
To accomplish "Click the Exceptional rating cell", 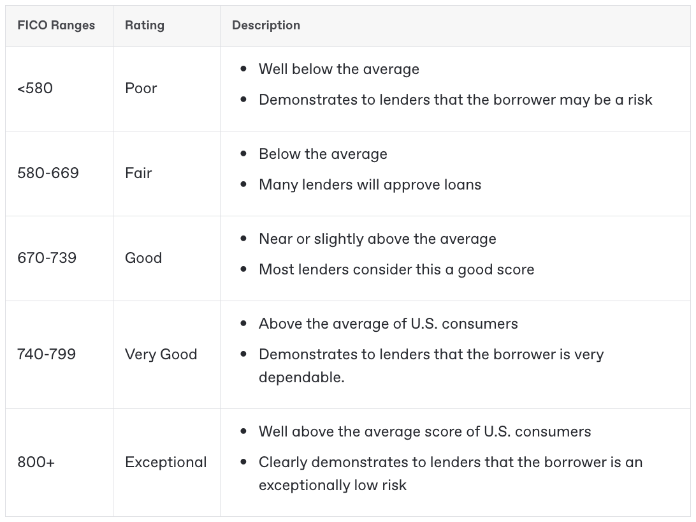I will point(166,462).
